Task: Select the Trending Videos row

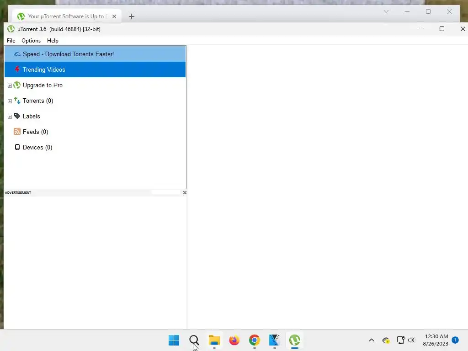Action: [95, 69]
